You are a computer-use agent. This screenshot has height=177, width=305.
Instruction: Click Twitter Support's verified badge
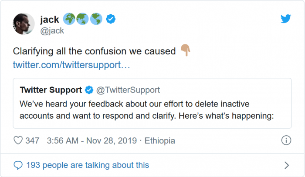(x=89, y=90)
